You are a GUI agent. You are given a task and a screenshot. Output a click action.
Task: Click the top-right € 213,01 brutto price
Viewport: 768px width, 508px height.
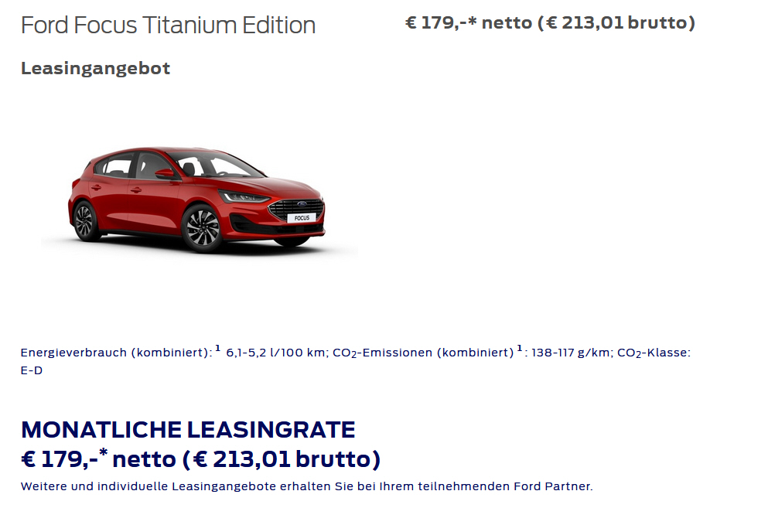pos(616,22)
